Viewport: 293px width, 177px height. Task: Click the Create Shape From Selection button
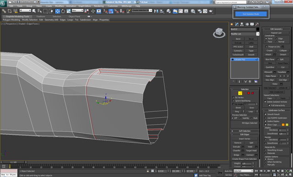tap(244, 159)
